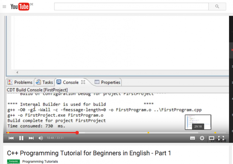This screenshot has width=233, height=164.
Task: Open the YouTube hamburger guide menu
Action: coord(4,7)
